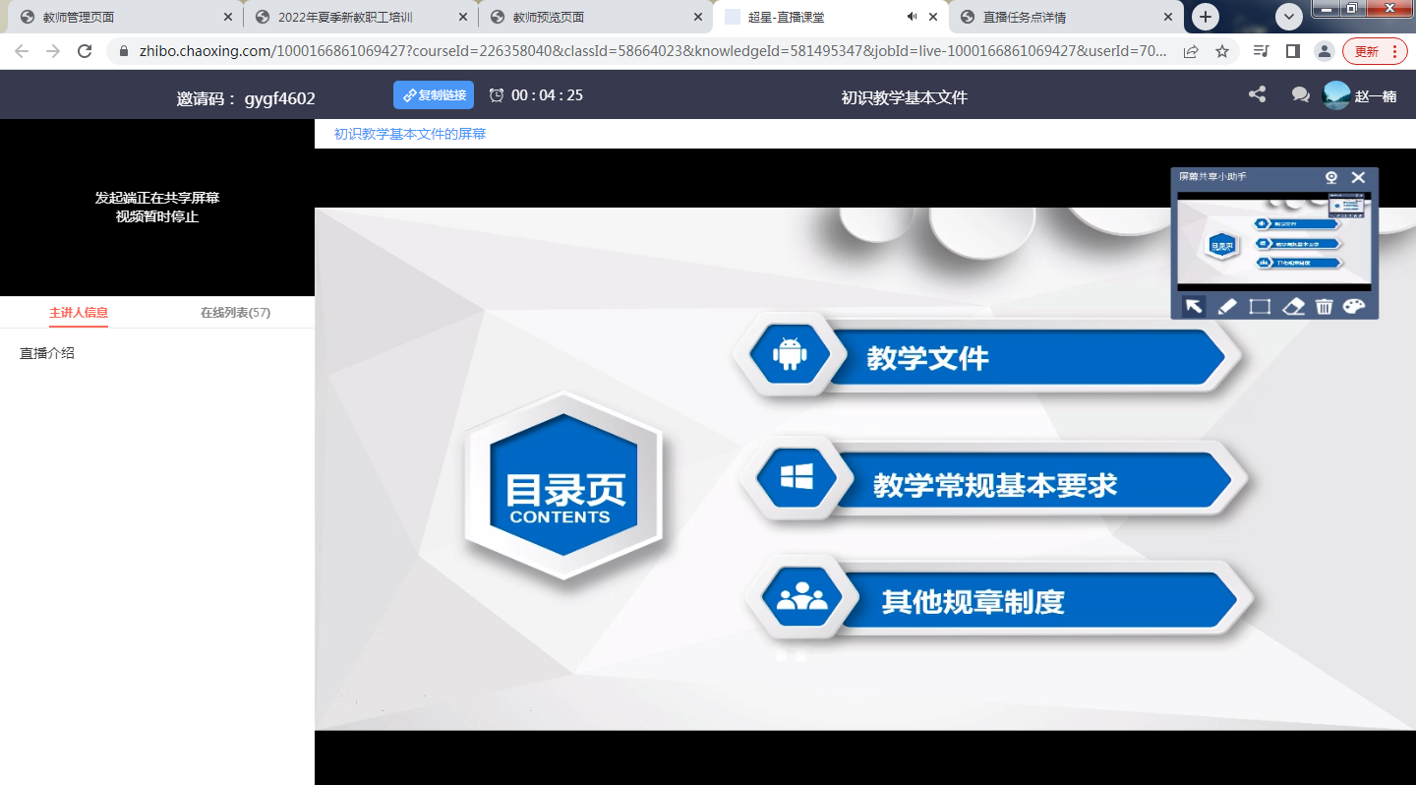Select the 主讲人信息 tab

(79, 313)
